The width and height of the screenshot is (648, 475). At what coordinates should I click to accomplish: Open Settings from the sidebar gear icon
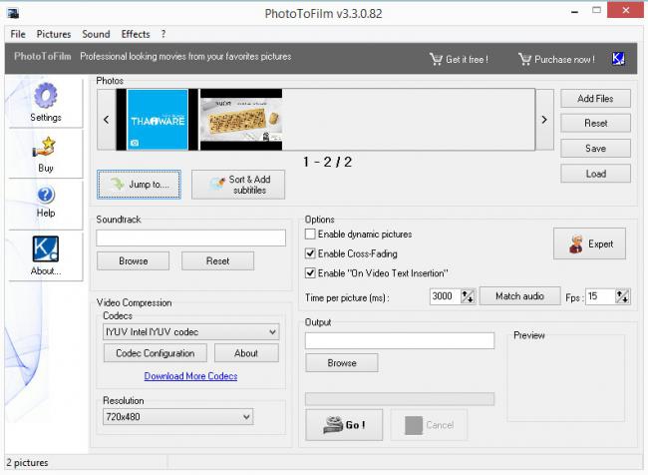click(x=46, y=96)
